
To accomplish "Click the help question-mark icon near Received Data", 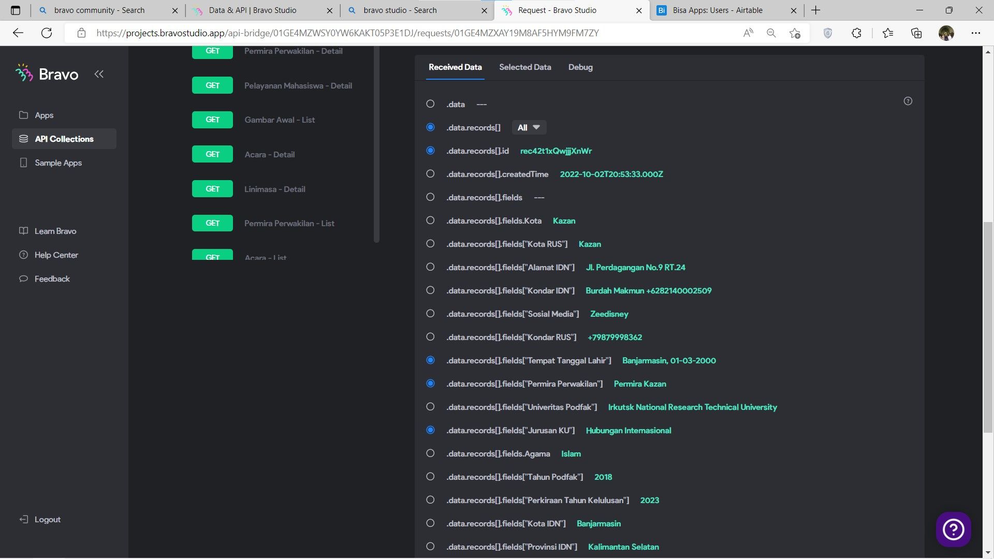I will click(908, 101).
